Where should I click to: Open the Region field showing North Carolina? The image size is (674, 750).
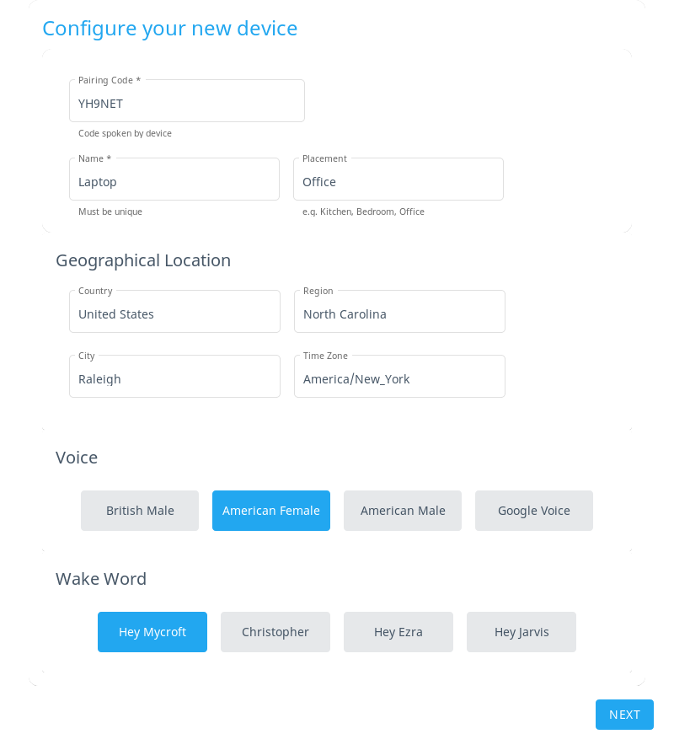click(x=399, y=313)
